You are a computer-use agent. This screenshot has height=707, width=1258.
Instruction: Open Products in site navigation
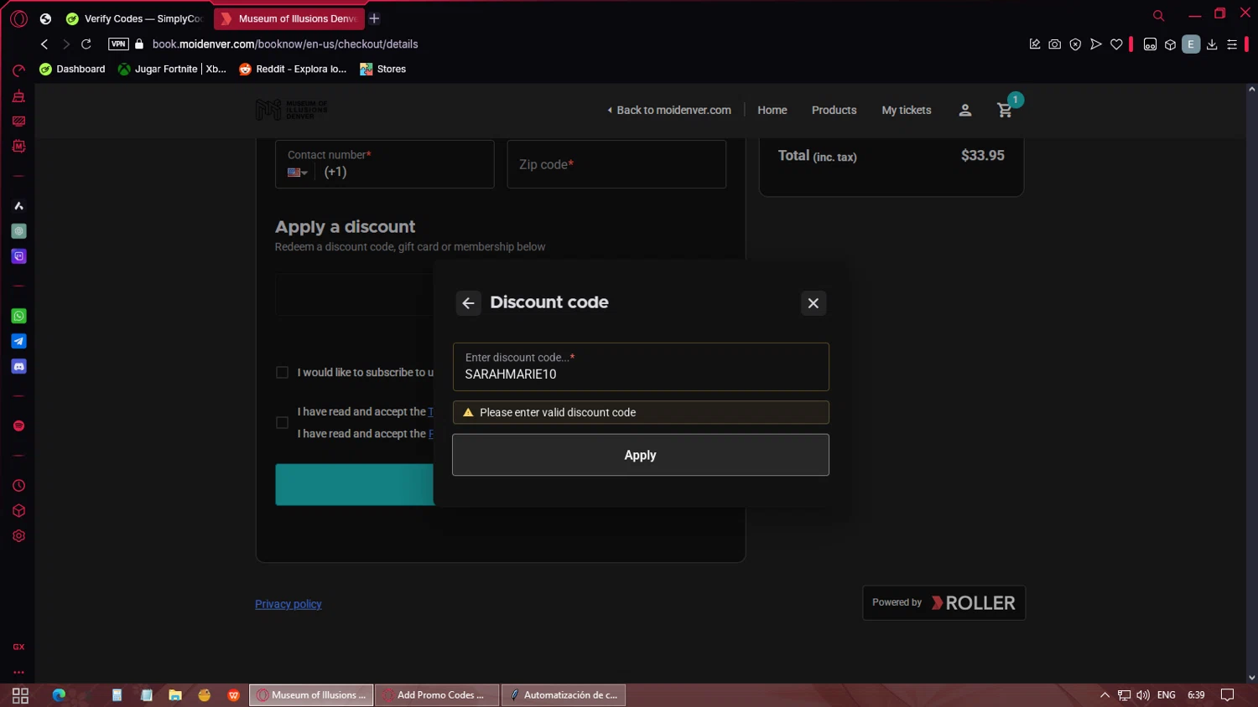834,110
